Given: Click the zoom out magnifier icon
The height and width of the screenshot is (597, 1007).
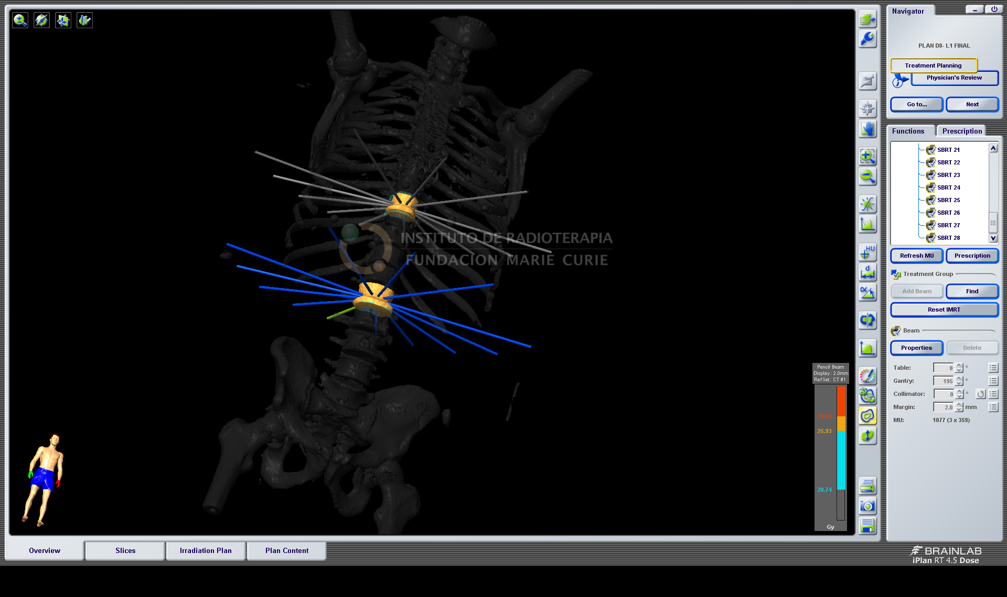Looking at the screenshot, I should 867,176.
